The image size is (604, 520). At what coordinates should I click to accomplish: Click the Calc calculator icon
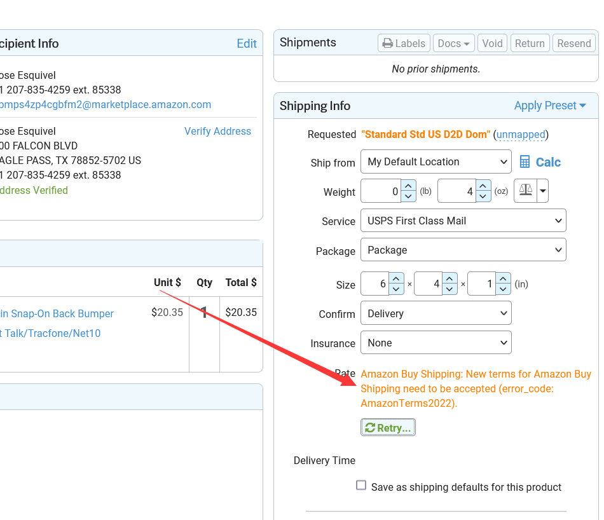[525, 162]
